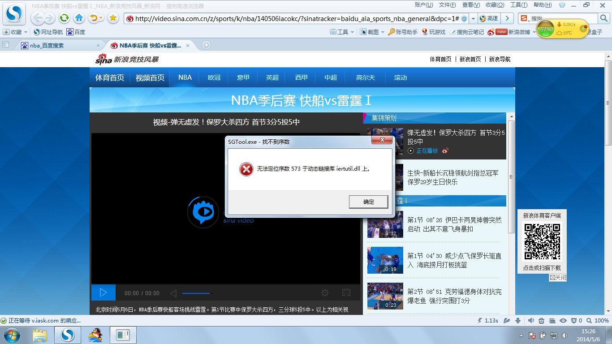Screen dimensions: 612x344
Task: Click the 57% memory accelerator ball
Action: (x=546, y=29)
